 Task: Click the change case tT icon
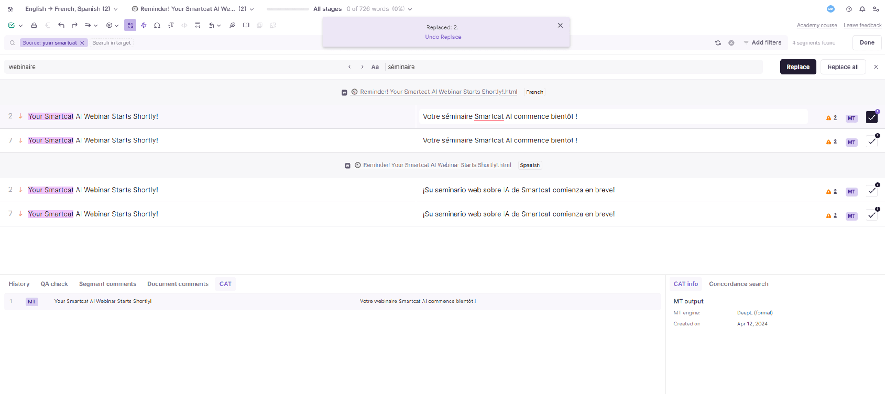[171, 25]
